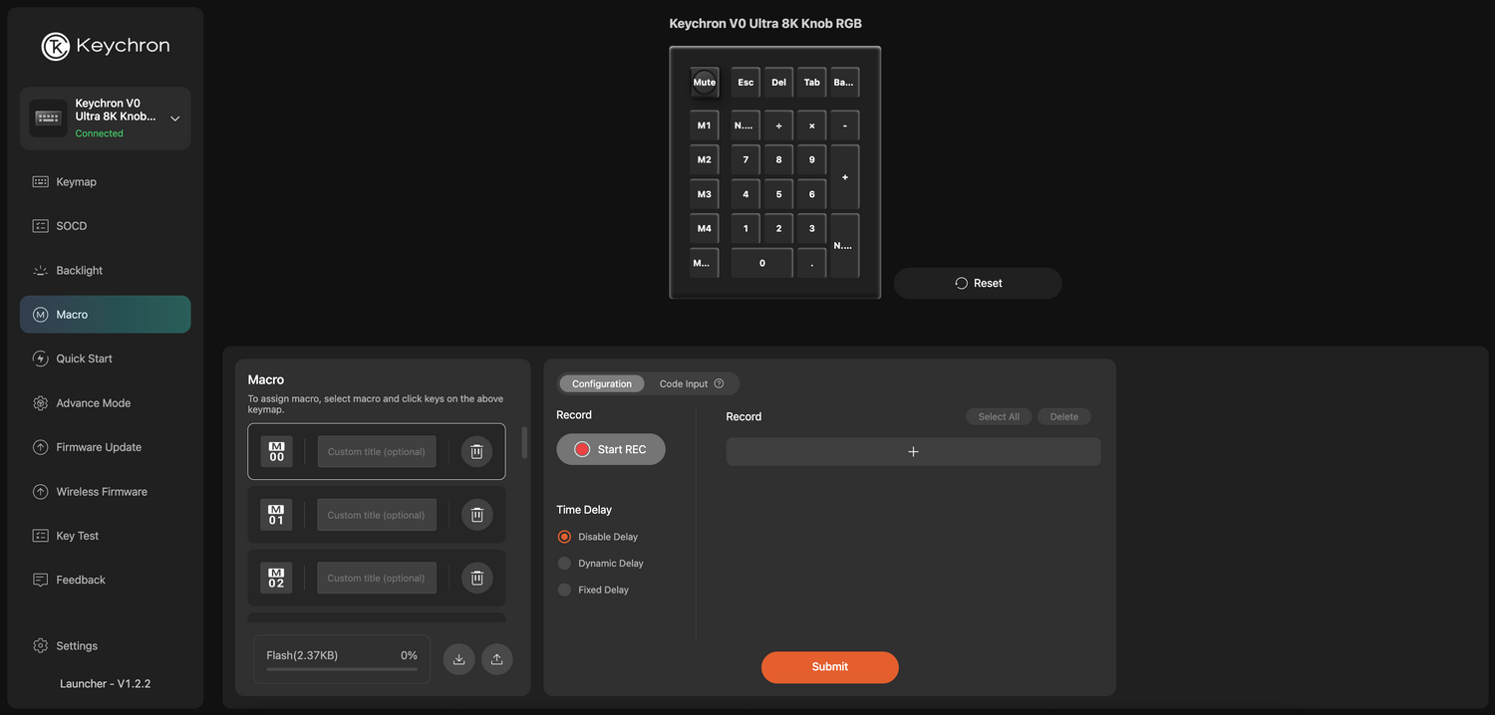Open the Quick Start section

(x=82, y=357)
